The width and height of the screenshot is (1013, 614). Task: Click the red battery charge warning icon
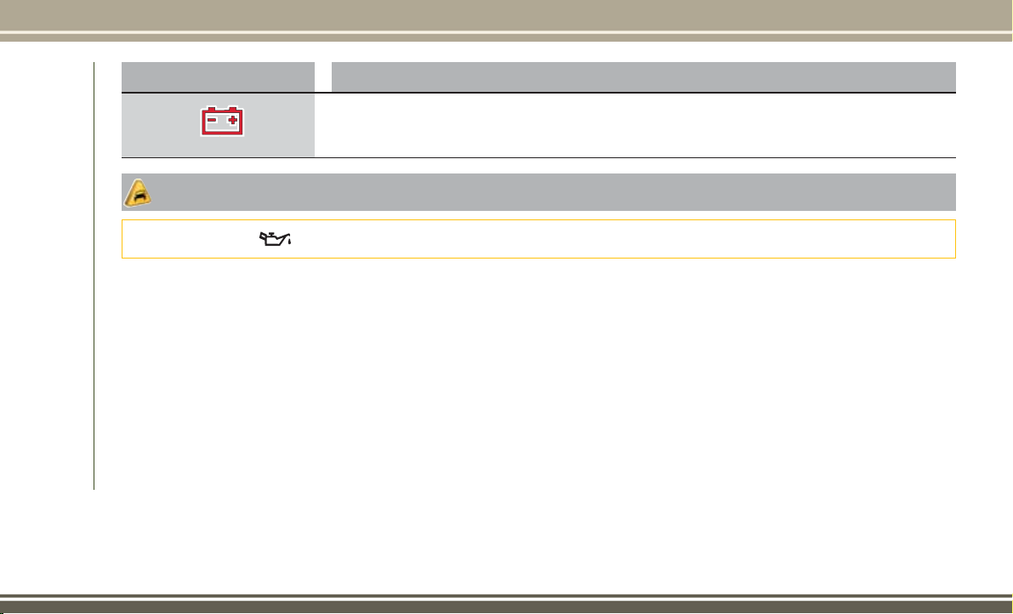coord(222,122)
